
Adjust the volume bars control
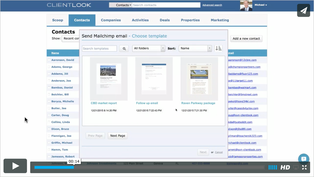tap(272, 167)
